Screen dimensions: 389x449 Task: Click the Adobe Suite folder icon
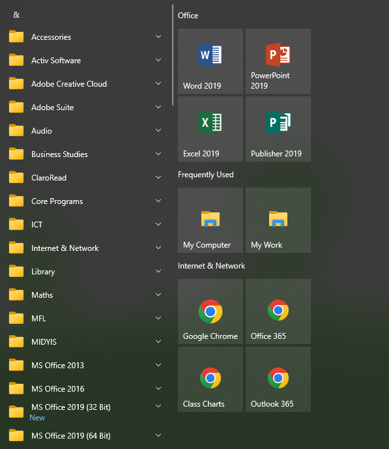click(16, 107)
